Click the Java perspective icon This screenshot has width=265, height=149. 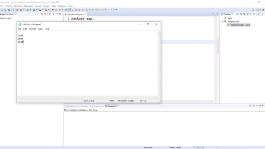263,10
